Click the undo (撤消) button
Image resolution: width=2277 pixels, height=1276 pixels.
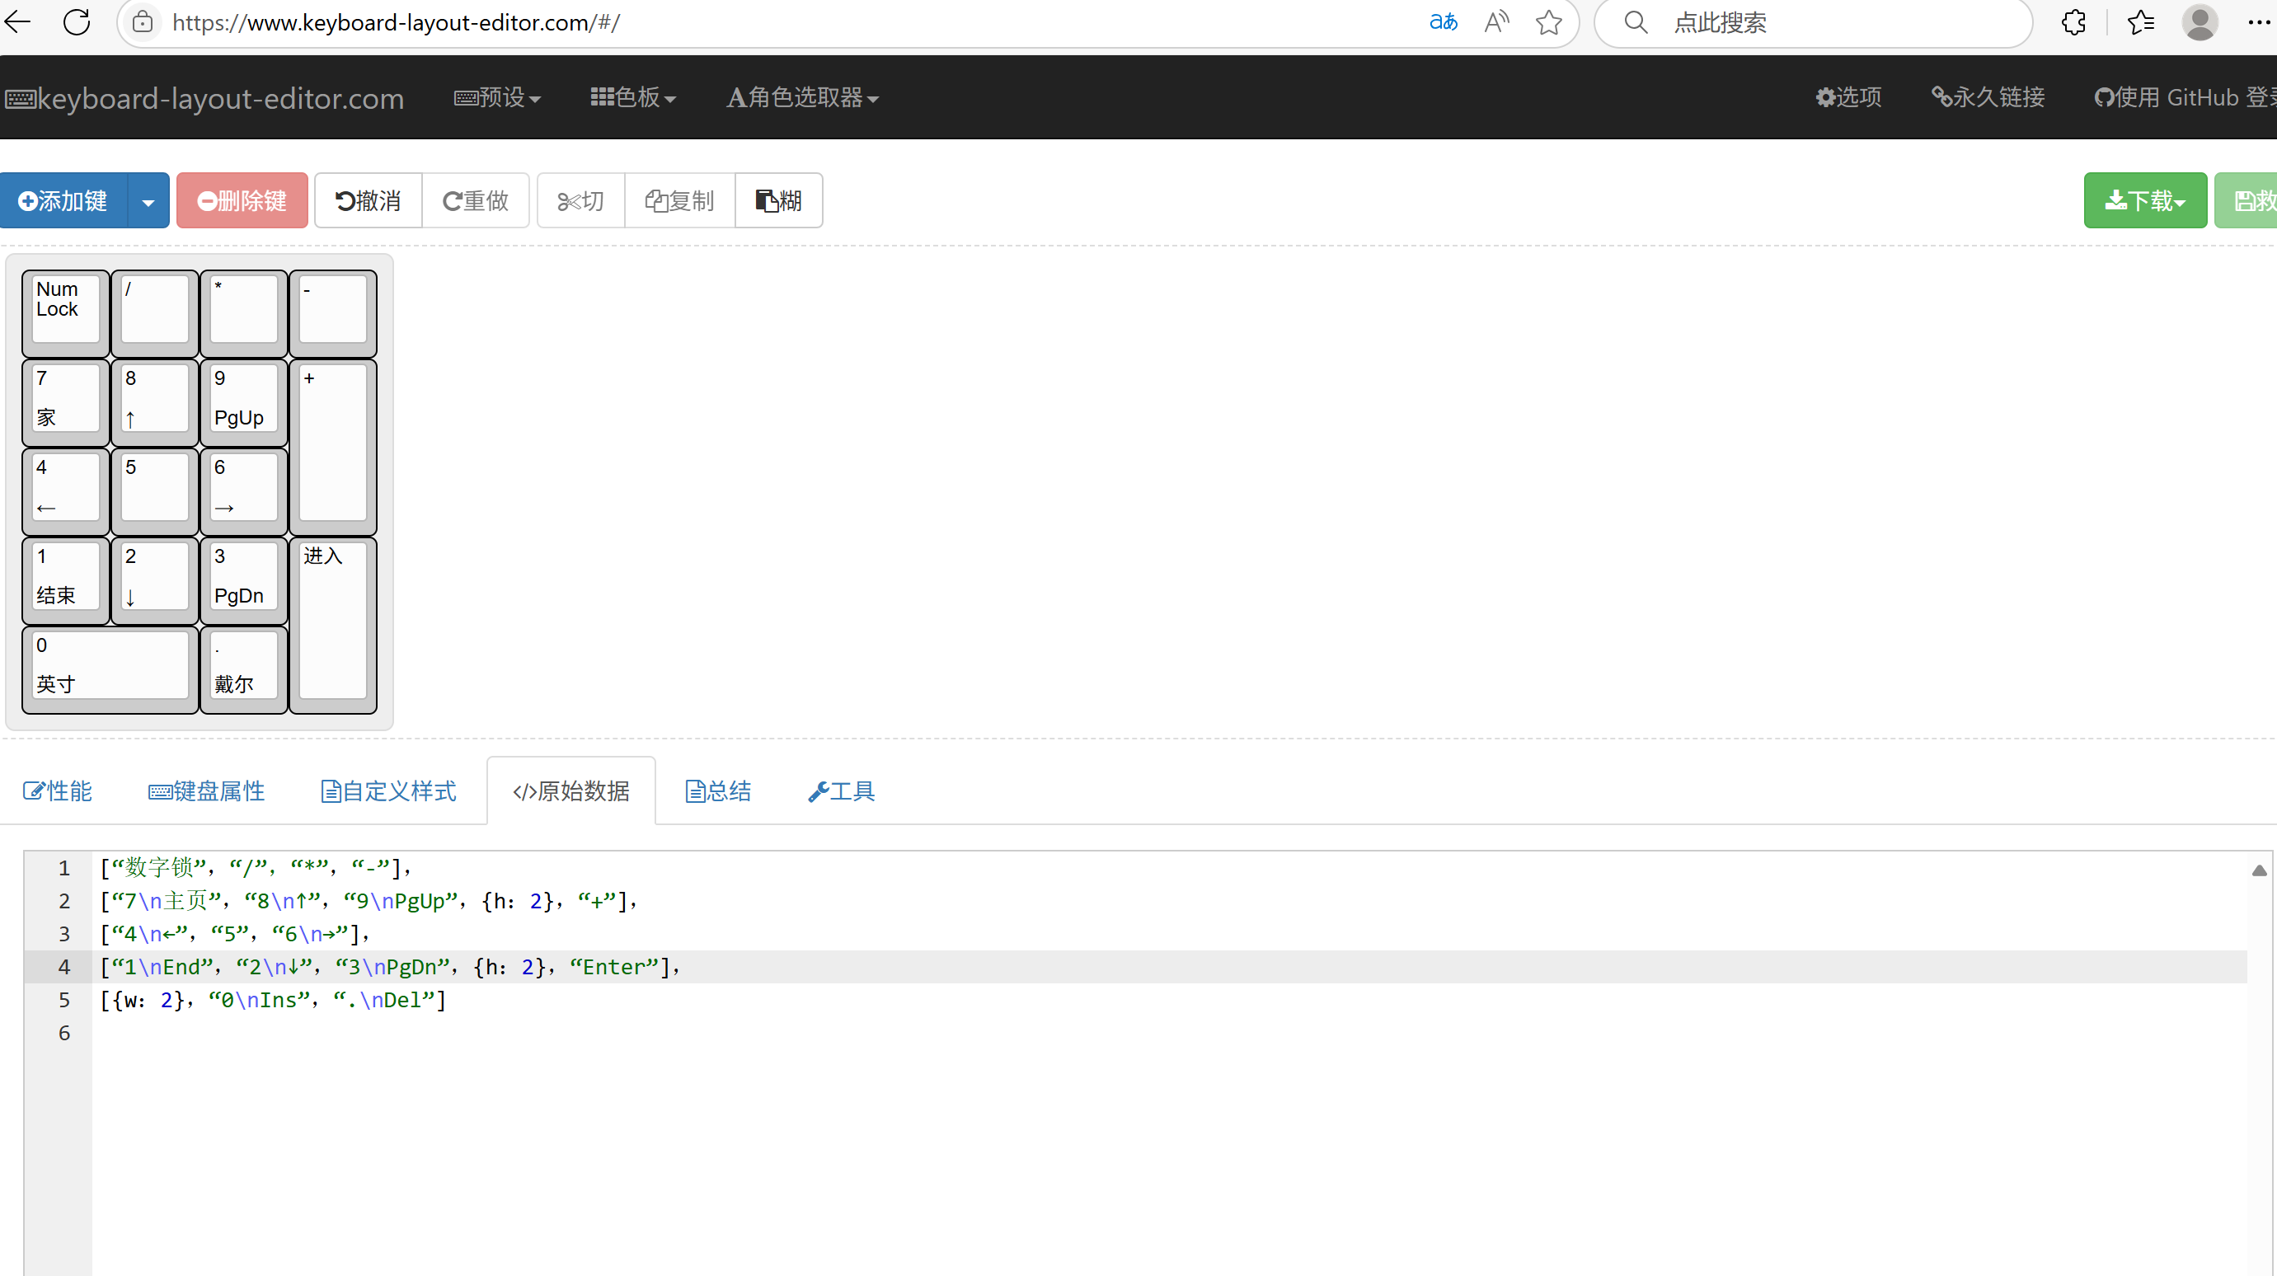tap(368, 200)
